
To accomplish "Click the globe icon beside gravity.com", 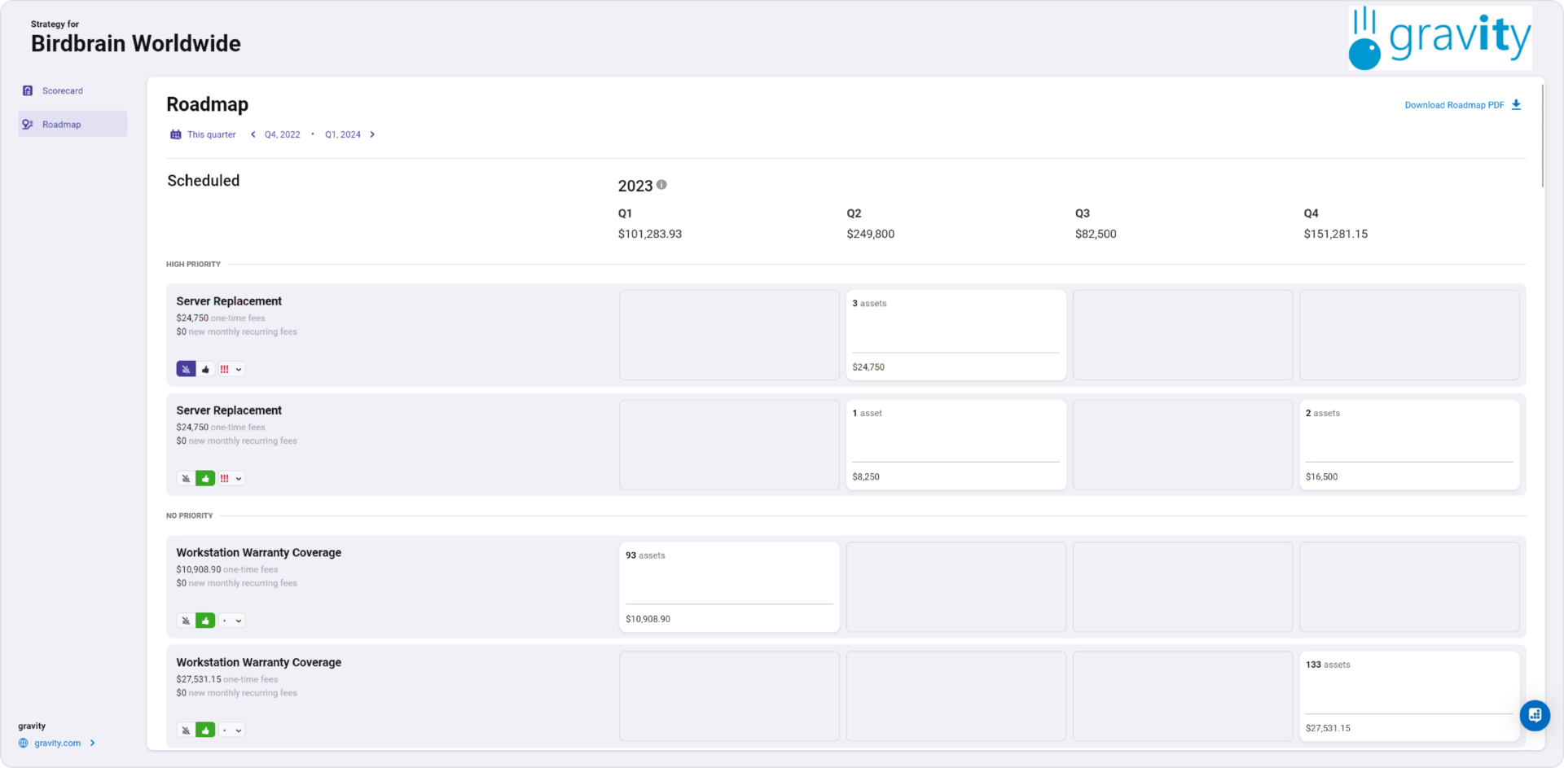I will click(x=24, y=743).
